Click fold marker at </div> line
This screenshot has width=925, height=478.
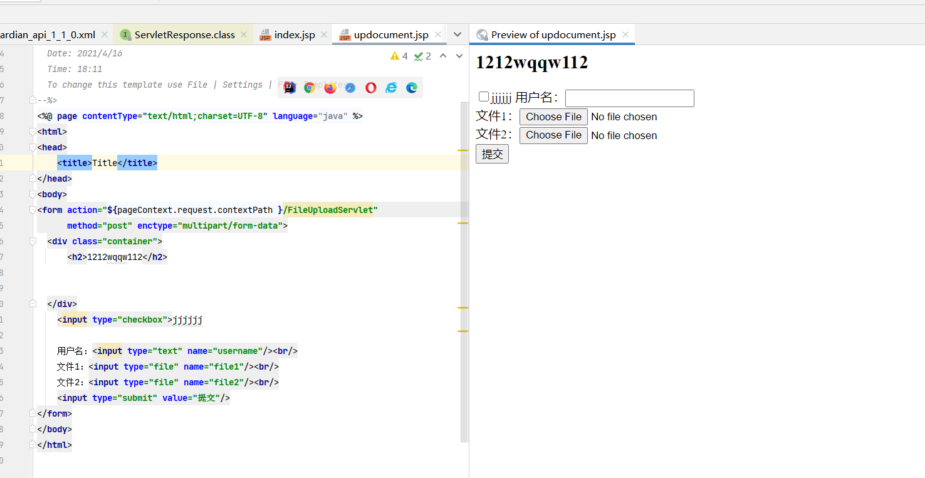pyautogui.click(x=33, y=304)
